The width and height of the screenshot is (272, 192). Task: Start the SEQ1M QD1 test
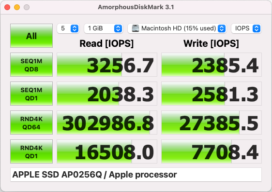pos(31,94)
